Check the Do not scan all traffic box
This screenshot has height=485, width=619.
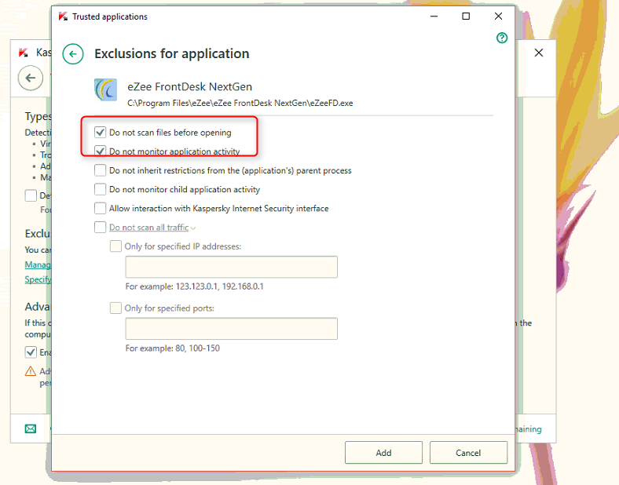pyautogui.click(x=101, y=227)
